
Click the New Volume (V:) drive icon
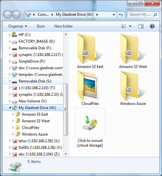[x=15, y=102]
